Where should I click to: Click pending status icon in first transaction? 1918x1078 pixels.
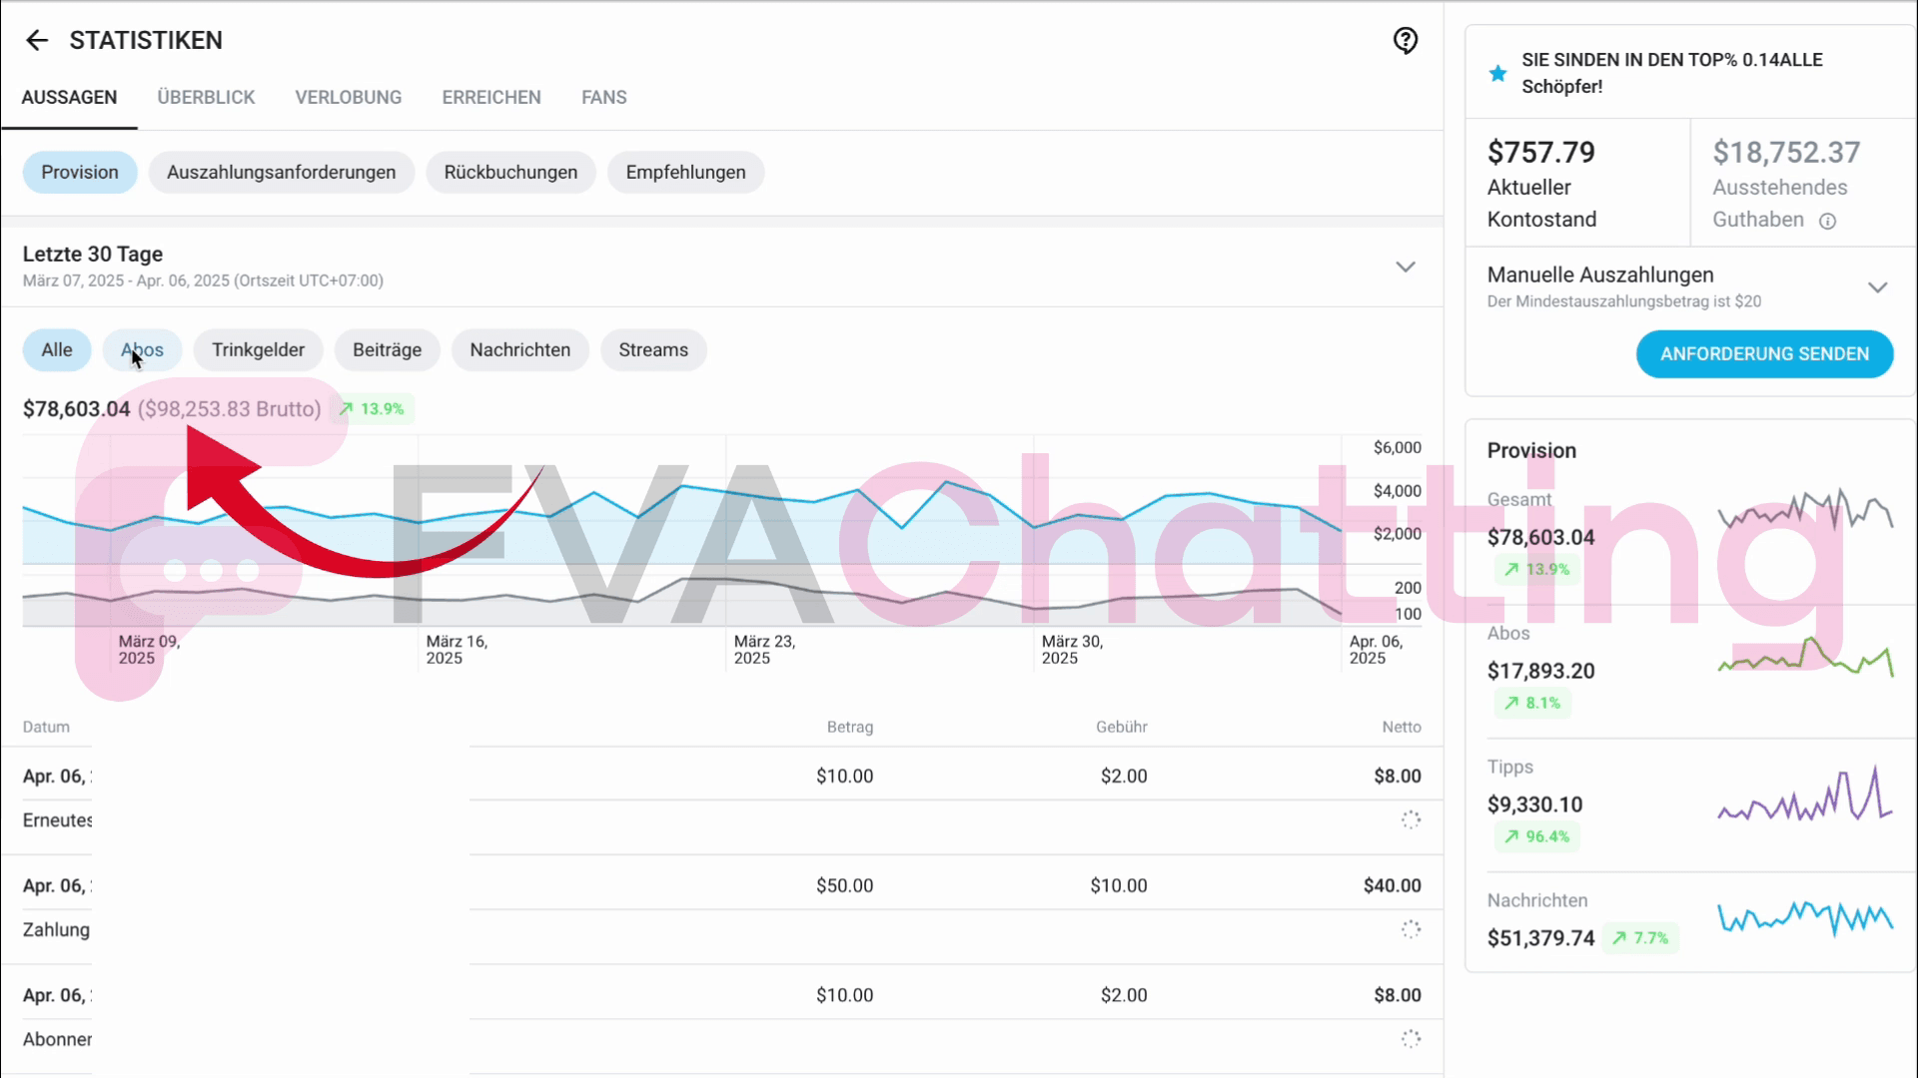pyautogui.click(x=1410, y=819)
